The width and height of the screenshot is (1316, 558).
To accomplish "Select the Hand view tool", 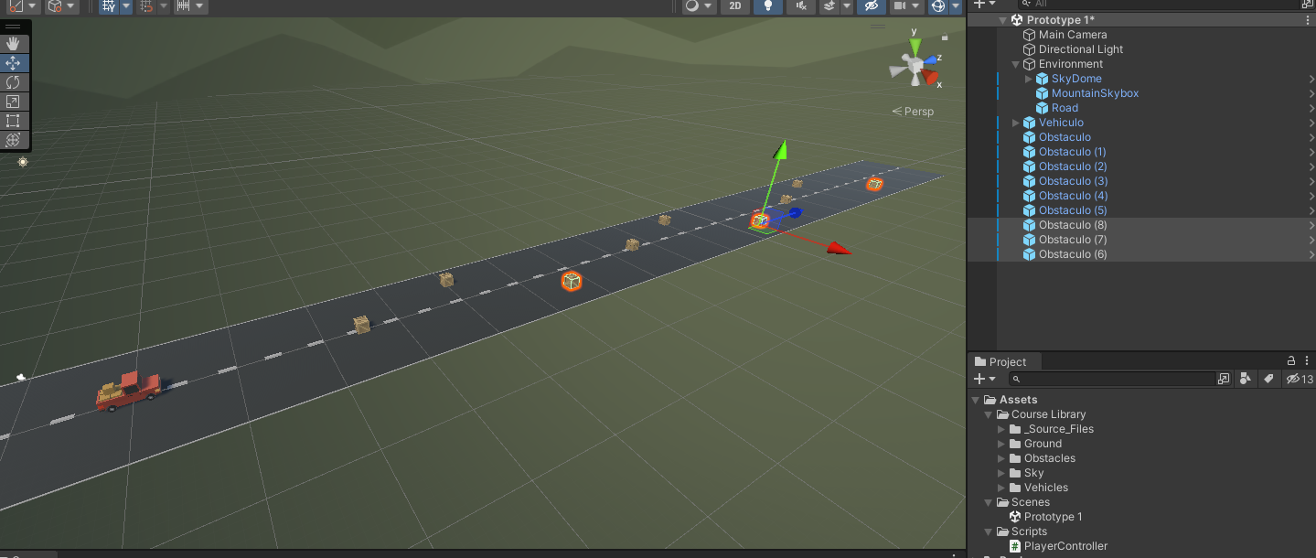I will (13, 44).
